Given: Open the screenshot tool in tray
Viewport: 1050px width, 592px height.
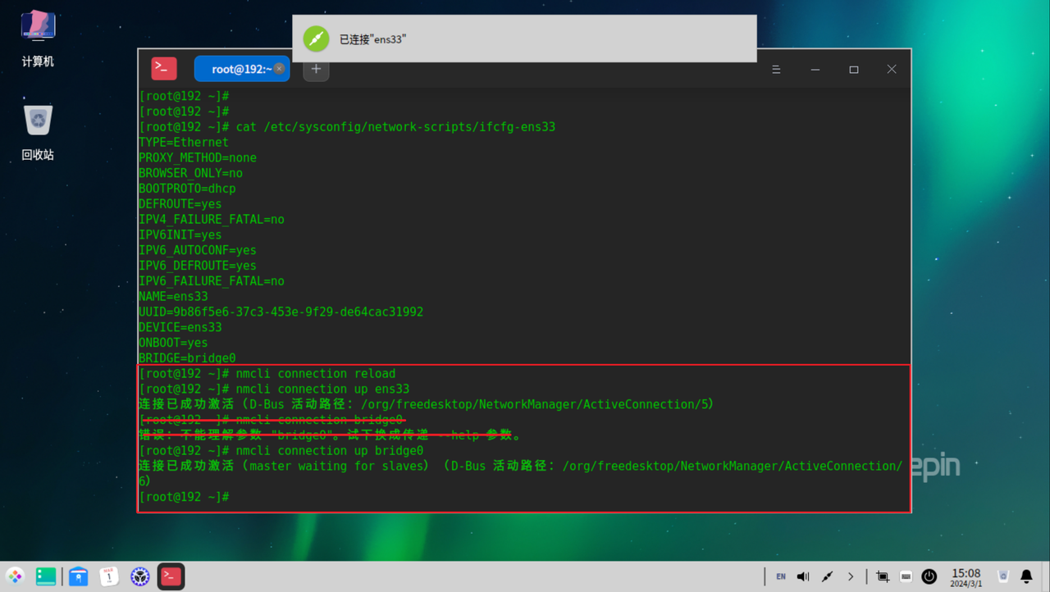Looking at the screenshot, I should [883, 576].
